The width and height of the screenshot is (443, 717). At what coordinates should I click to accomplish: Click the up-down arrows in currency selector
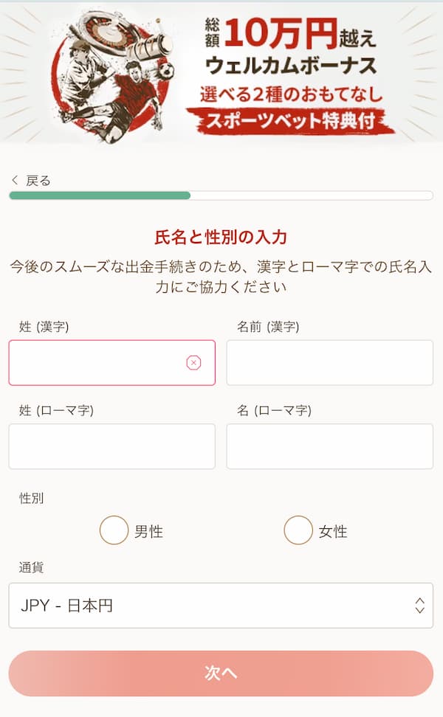[419, 606]
